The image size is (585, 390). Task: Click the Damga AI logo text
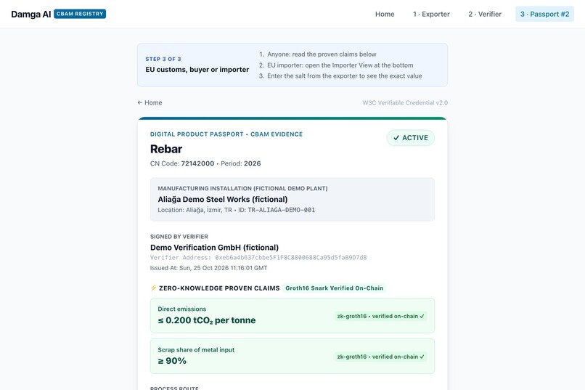tap(31, 15)
